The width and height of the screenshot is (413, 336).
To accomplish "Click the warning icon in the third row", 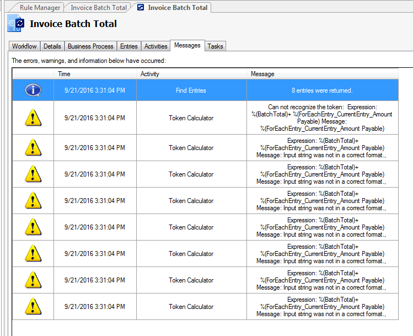I will [x=33, y=174].
